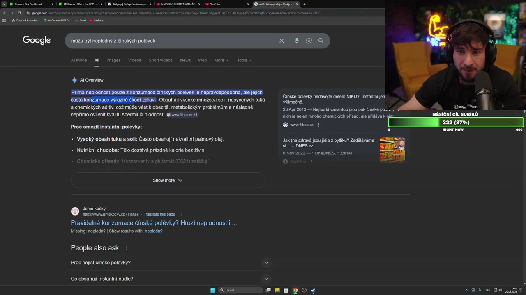Open the www.fitbee.cz +1 source chip
The width and height of the screenshot is (526, 295).
pyautogui.click(x=182, y=115)
